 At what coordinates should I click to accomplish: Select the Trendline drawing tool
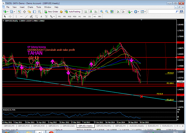click(26, 16)
